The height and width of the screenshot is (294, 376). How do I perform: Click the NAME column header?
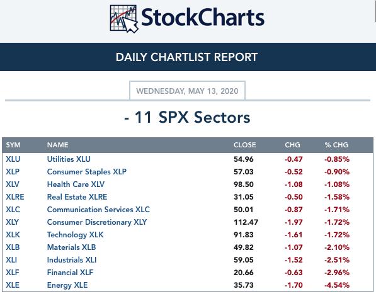(x=58, y=145)
